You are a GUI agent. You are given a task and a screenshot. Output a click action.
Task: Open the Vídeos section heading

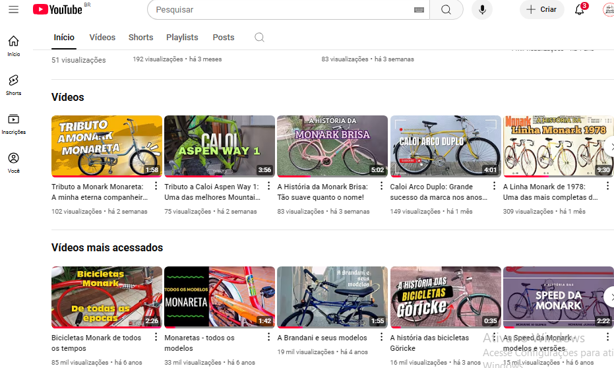coord(68,97)
